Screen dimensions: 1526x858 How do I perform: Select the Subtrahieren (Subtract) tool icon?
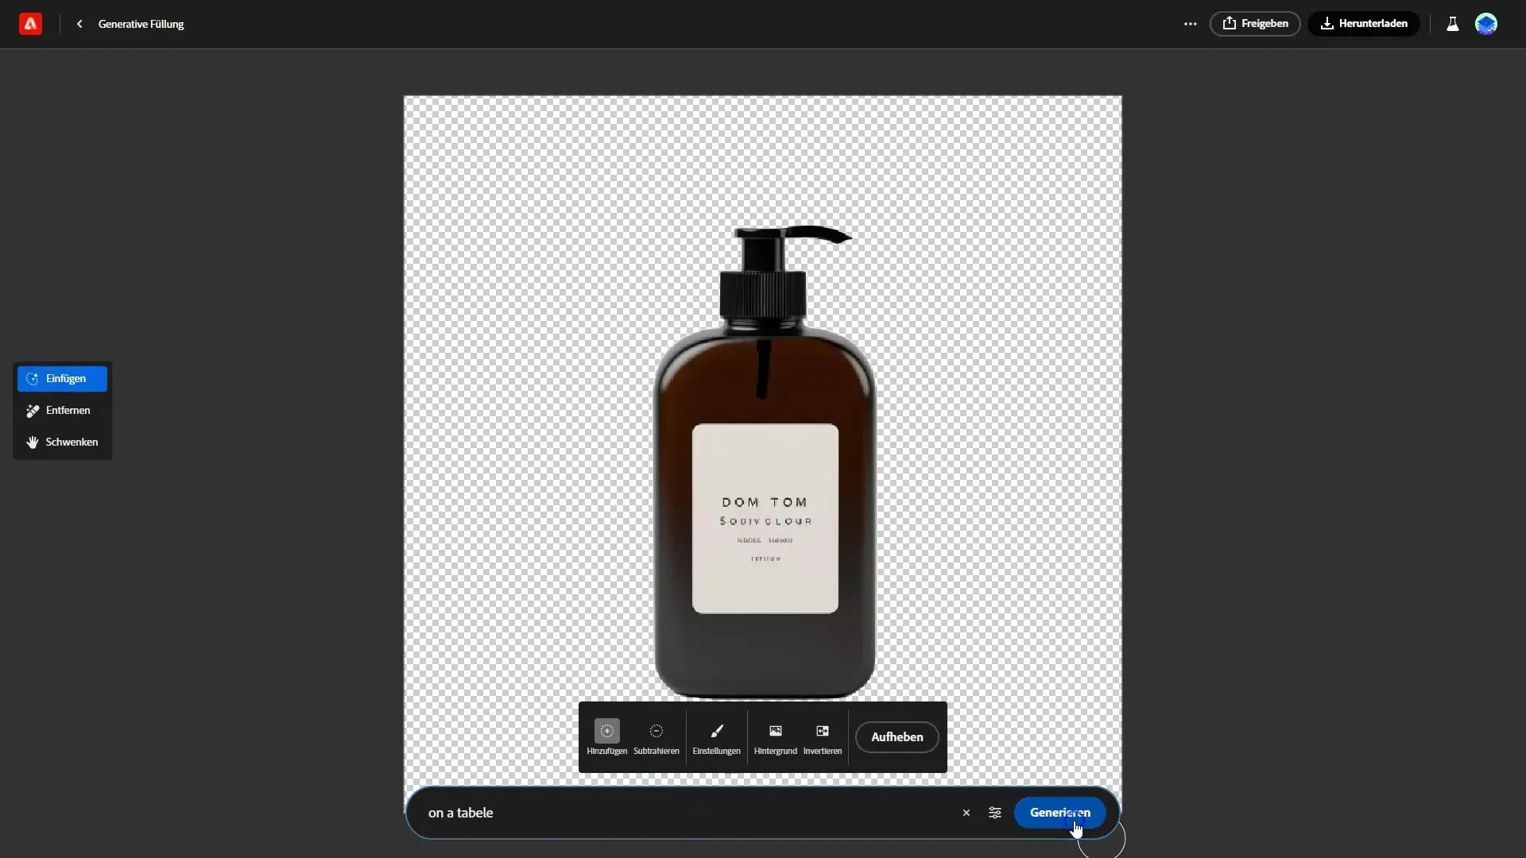tap(655, 730)
